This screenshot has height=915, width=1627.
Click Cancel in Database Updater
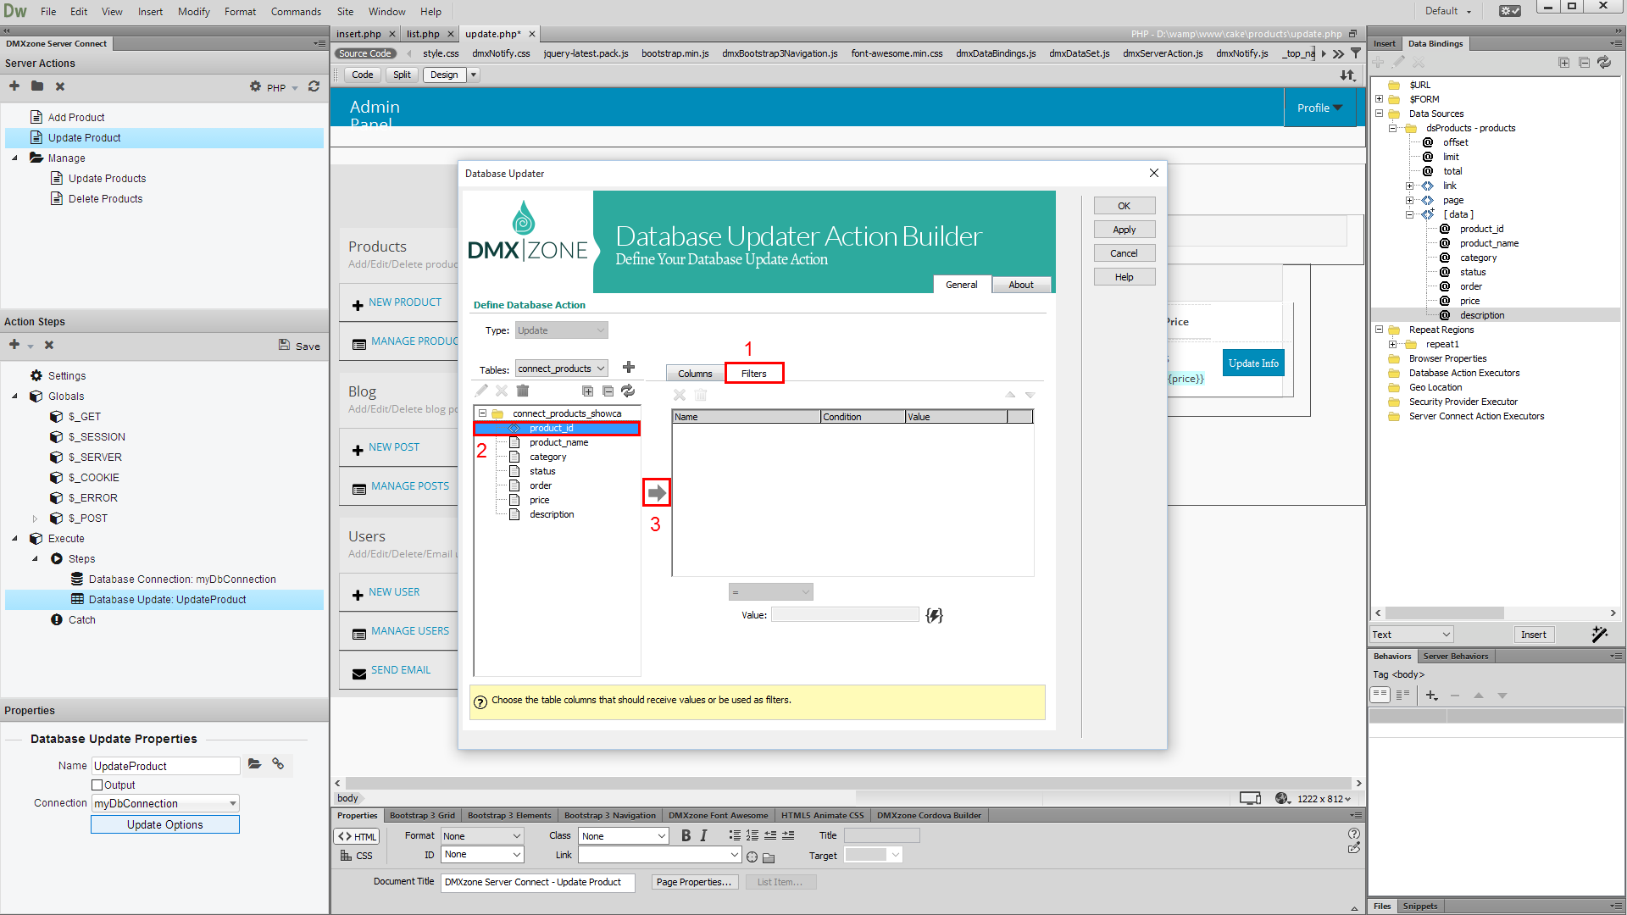point(1124,253)
